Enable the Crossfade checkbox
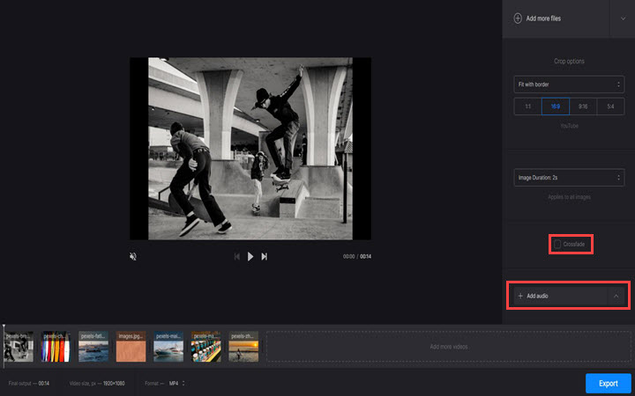 coord(557,244)
